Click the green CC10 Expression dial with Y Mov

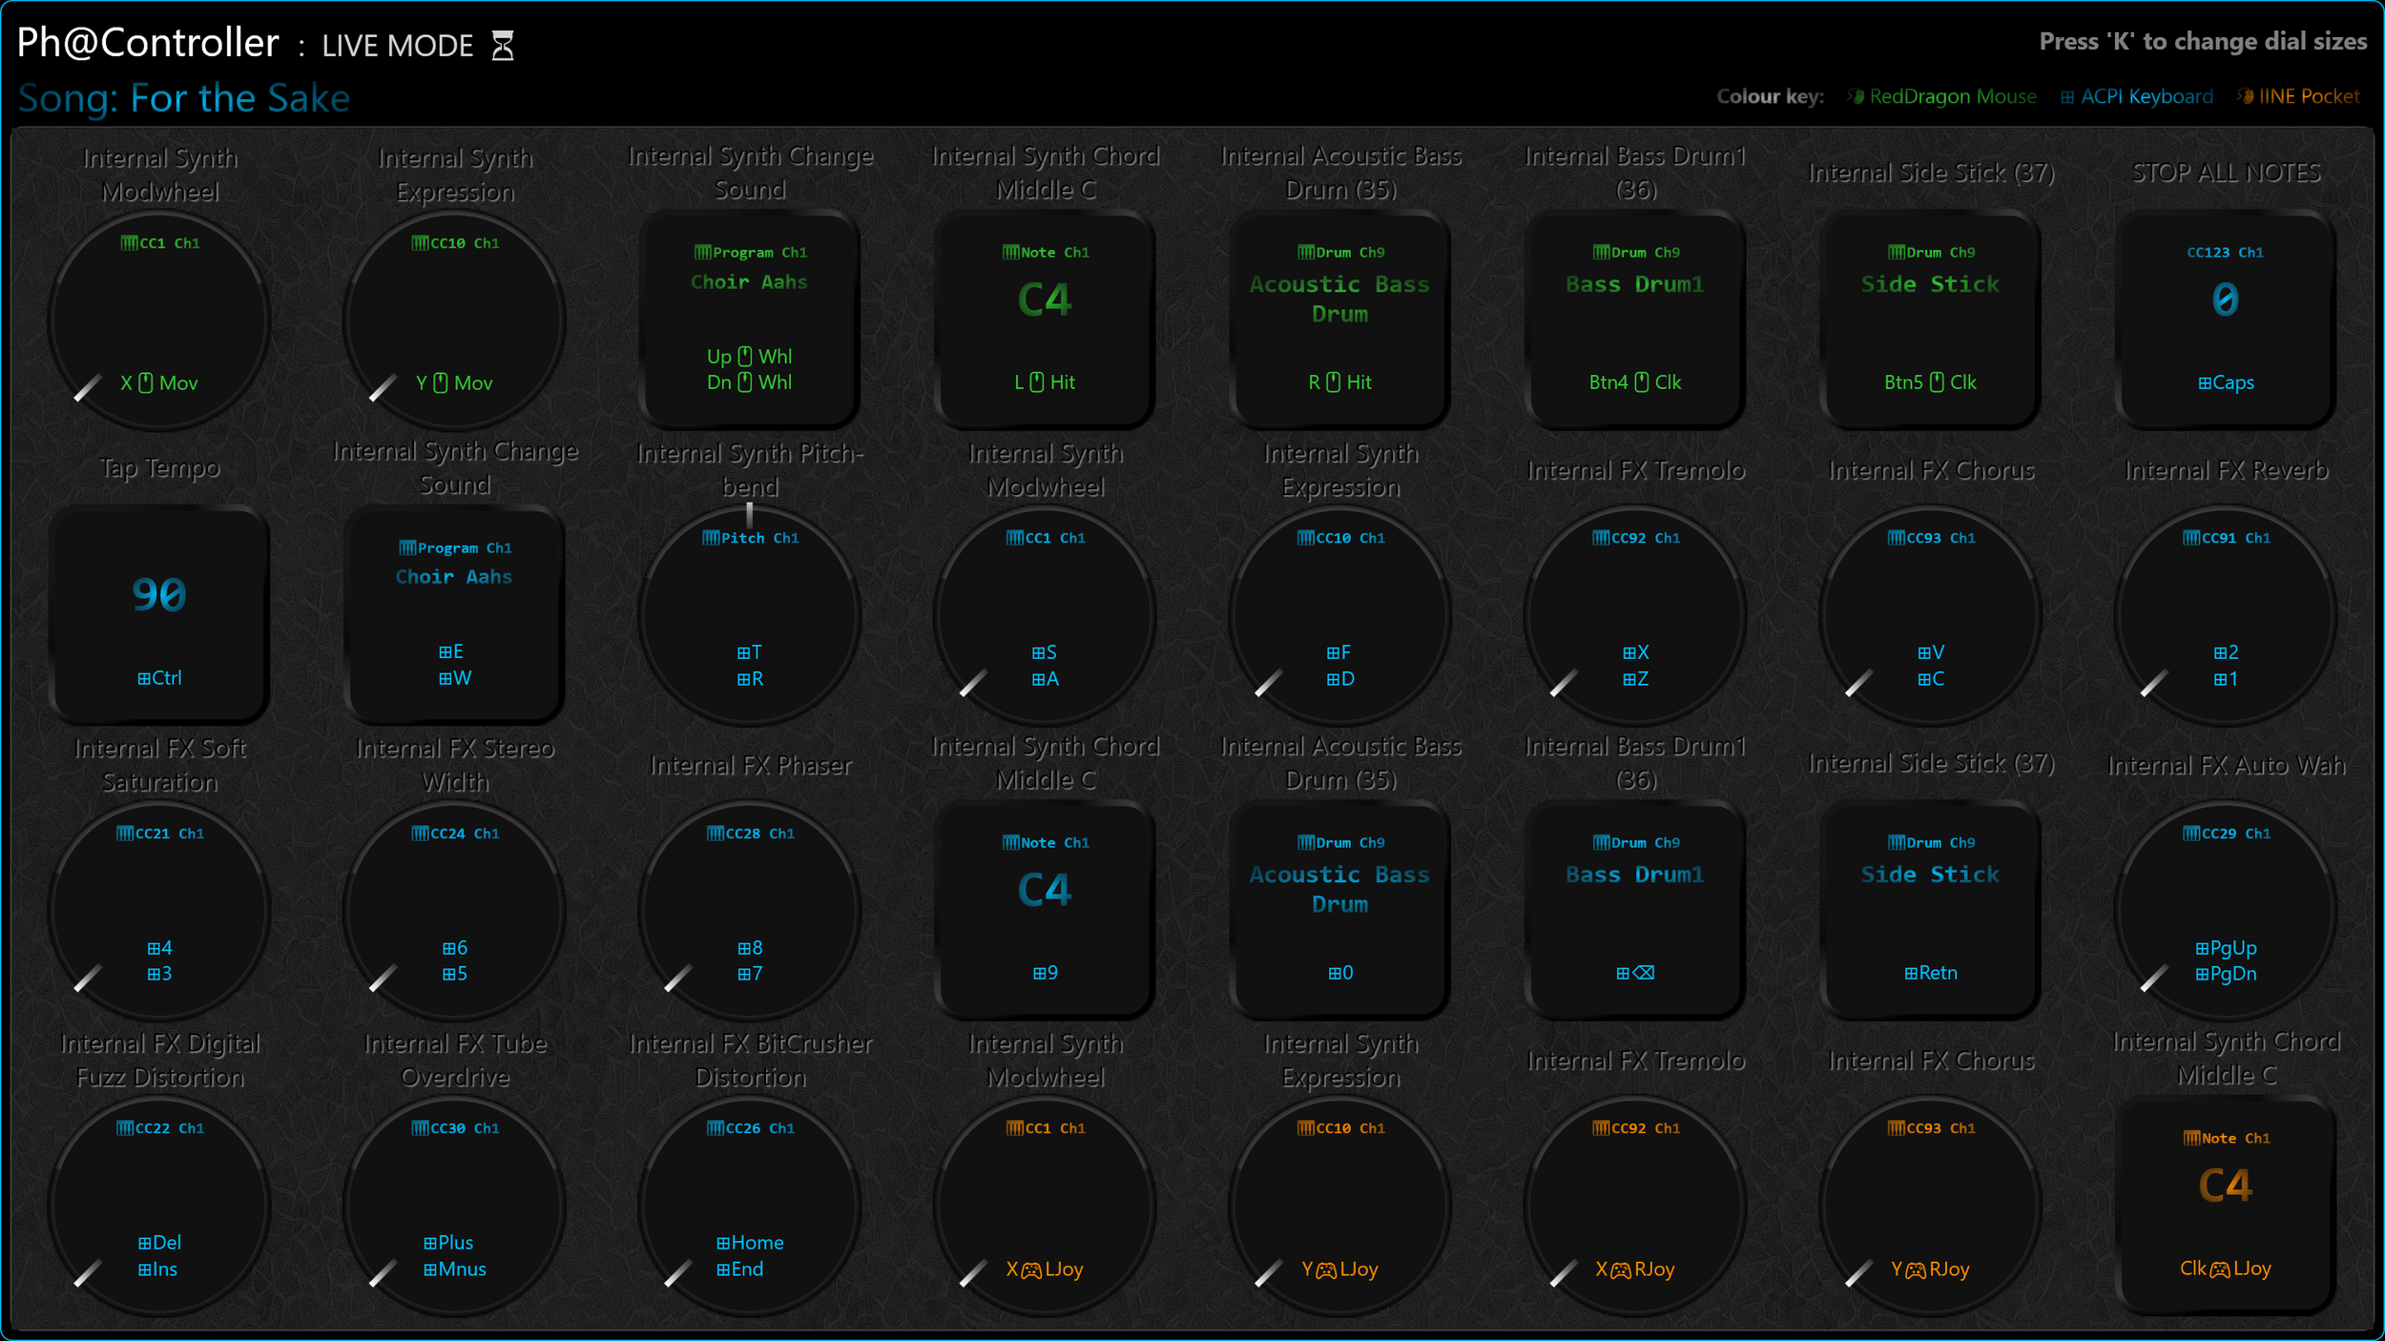coord(455,321)
